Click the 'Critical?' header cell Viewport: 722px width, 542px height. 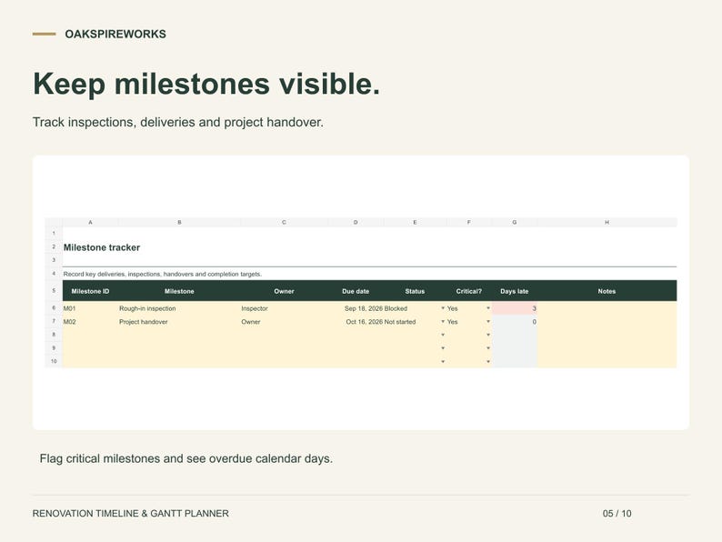(x=468, y=291)
